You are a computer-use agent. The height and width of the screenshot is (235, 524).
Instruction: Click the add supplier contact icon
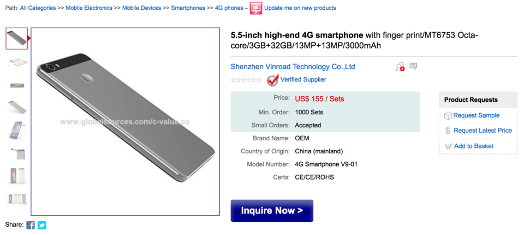pos(400,67)
